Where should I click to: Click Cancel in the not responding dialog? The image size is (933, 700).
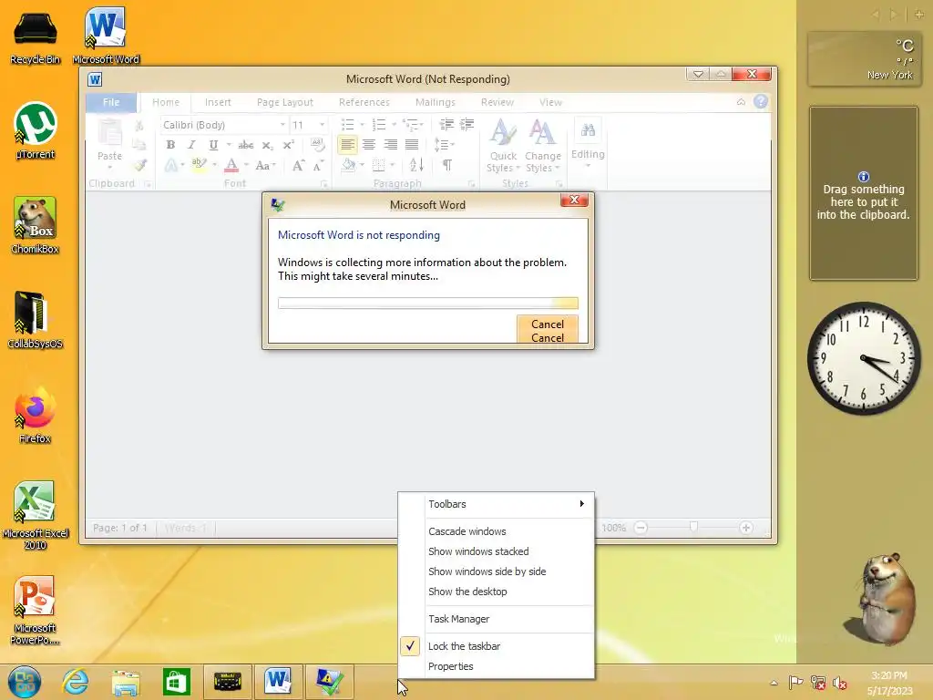(548, 330)
